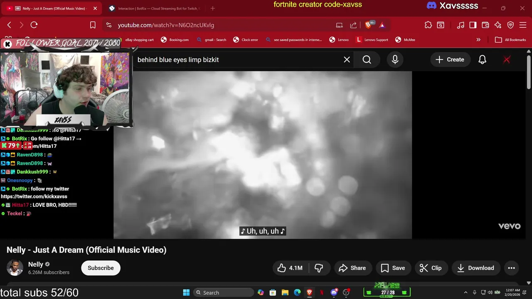Start voice search with the microphone
532x299 pixels.
[395, 59]
